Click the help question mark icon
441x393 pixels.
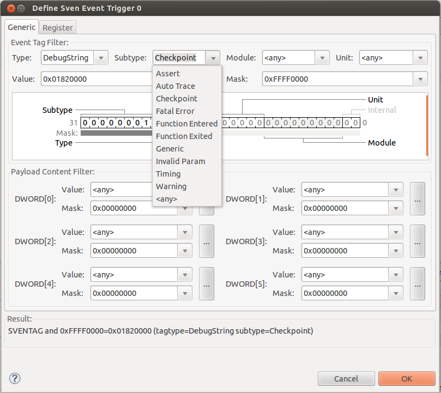pyautogui.click(x=15, y=378)
